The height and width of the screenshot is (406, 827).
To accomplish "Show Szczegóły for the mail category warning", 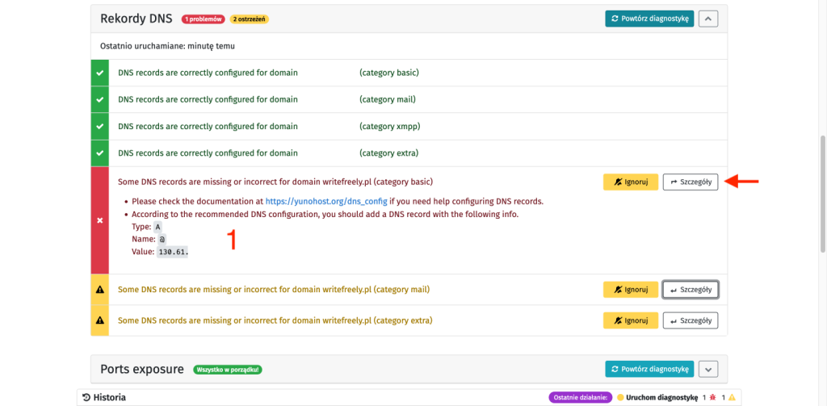I will [690, 289].
